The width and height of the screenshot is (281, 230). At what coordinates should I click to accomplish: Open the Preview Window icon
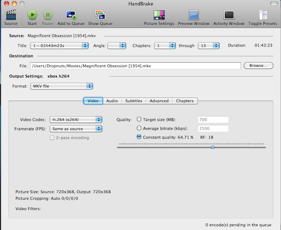(194, 15)
